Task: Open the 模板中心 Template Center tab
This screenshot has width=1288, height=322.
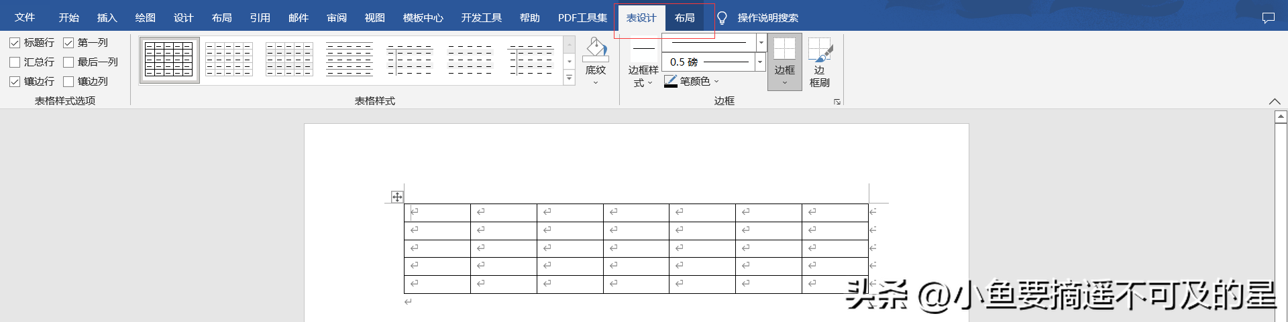Action: (x=423, y=18)
